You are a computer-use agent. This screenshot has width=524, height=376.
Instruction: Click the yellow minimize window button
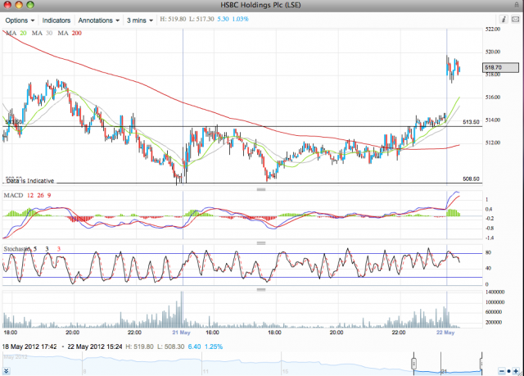[x=19, y=5]
